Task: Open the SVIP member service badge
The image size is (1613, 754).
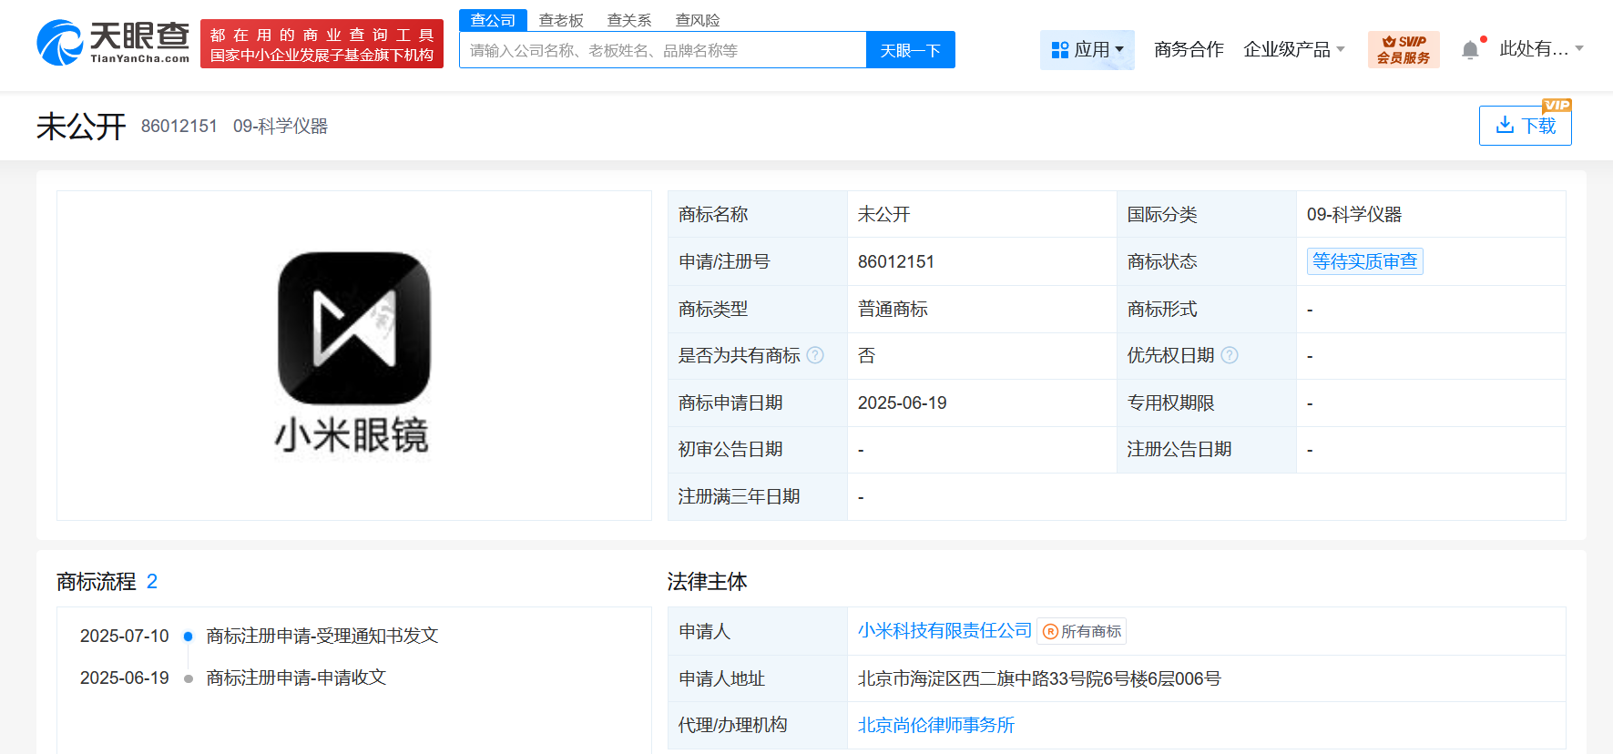Action: 1404,49
